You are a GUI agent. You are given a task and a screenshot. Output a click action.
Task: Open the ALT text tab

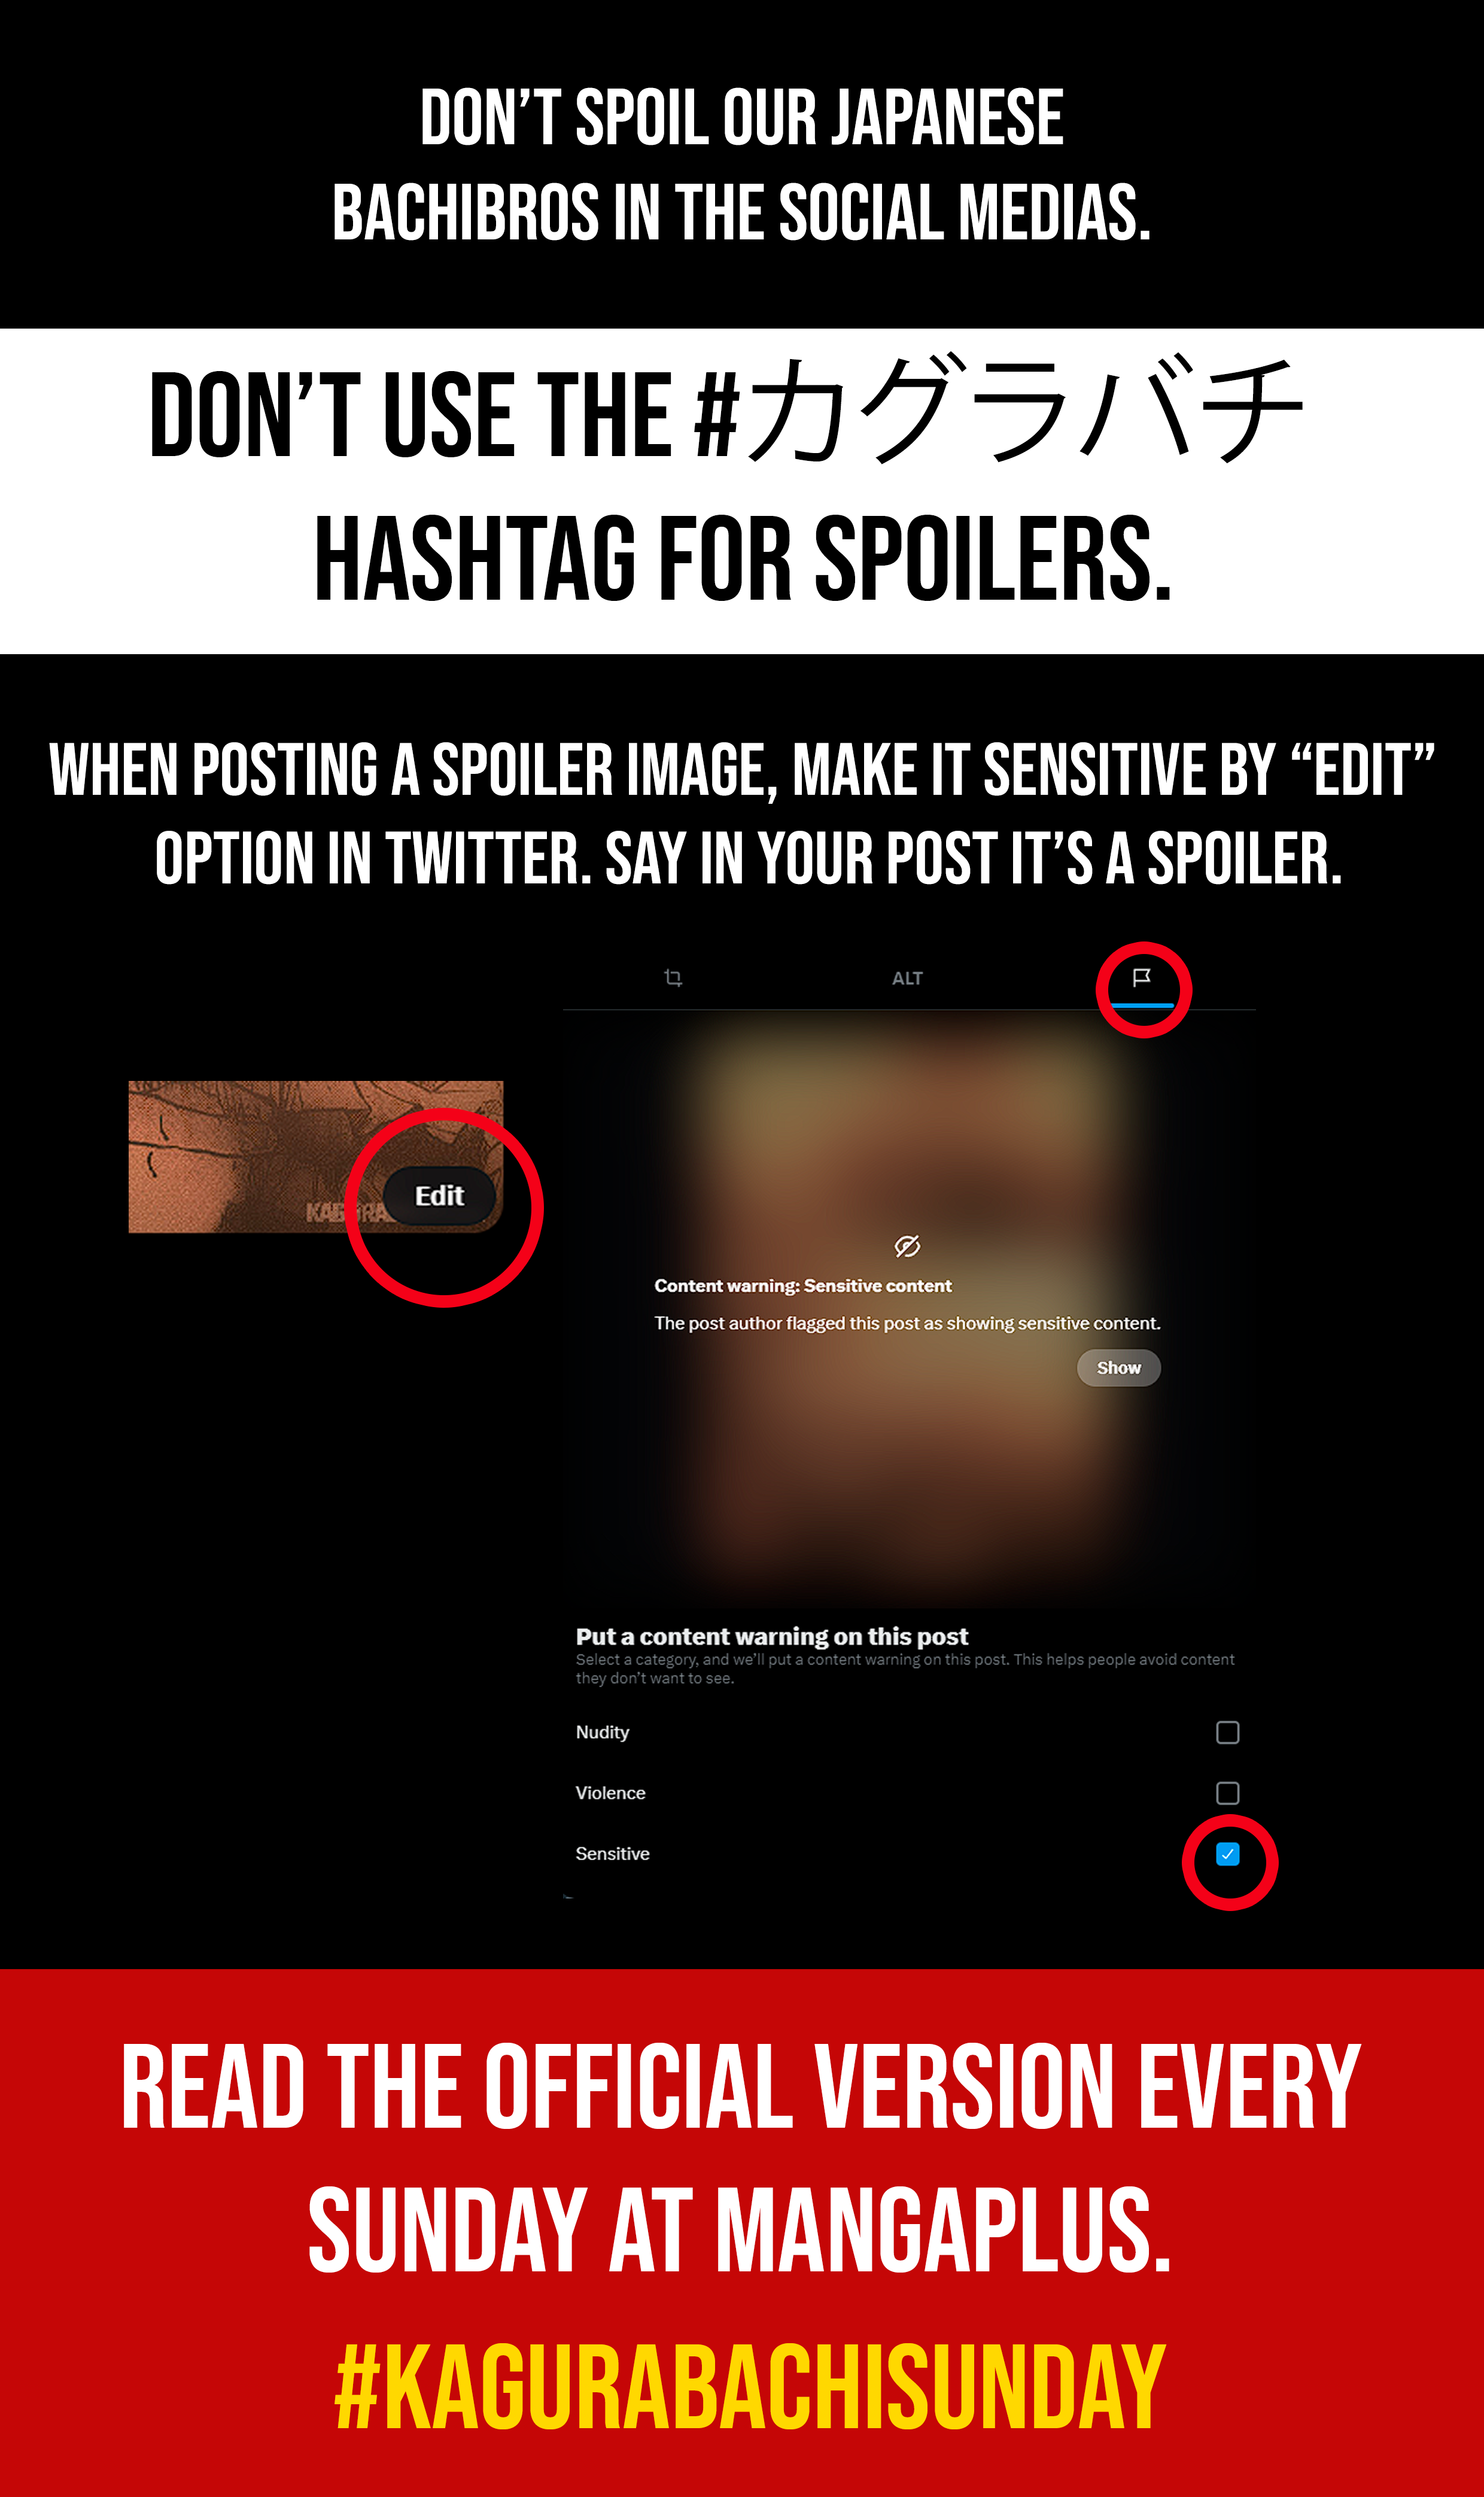pos(907,978)
